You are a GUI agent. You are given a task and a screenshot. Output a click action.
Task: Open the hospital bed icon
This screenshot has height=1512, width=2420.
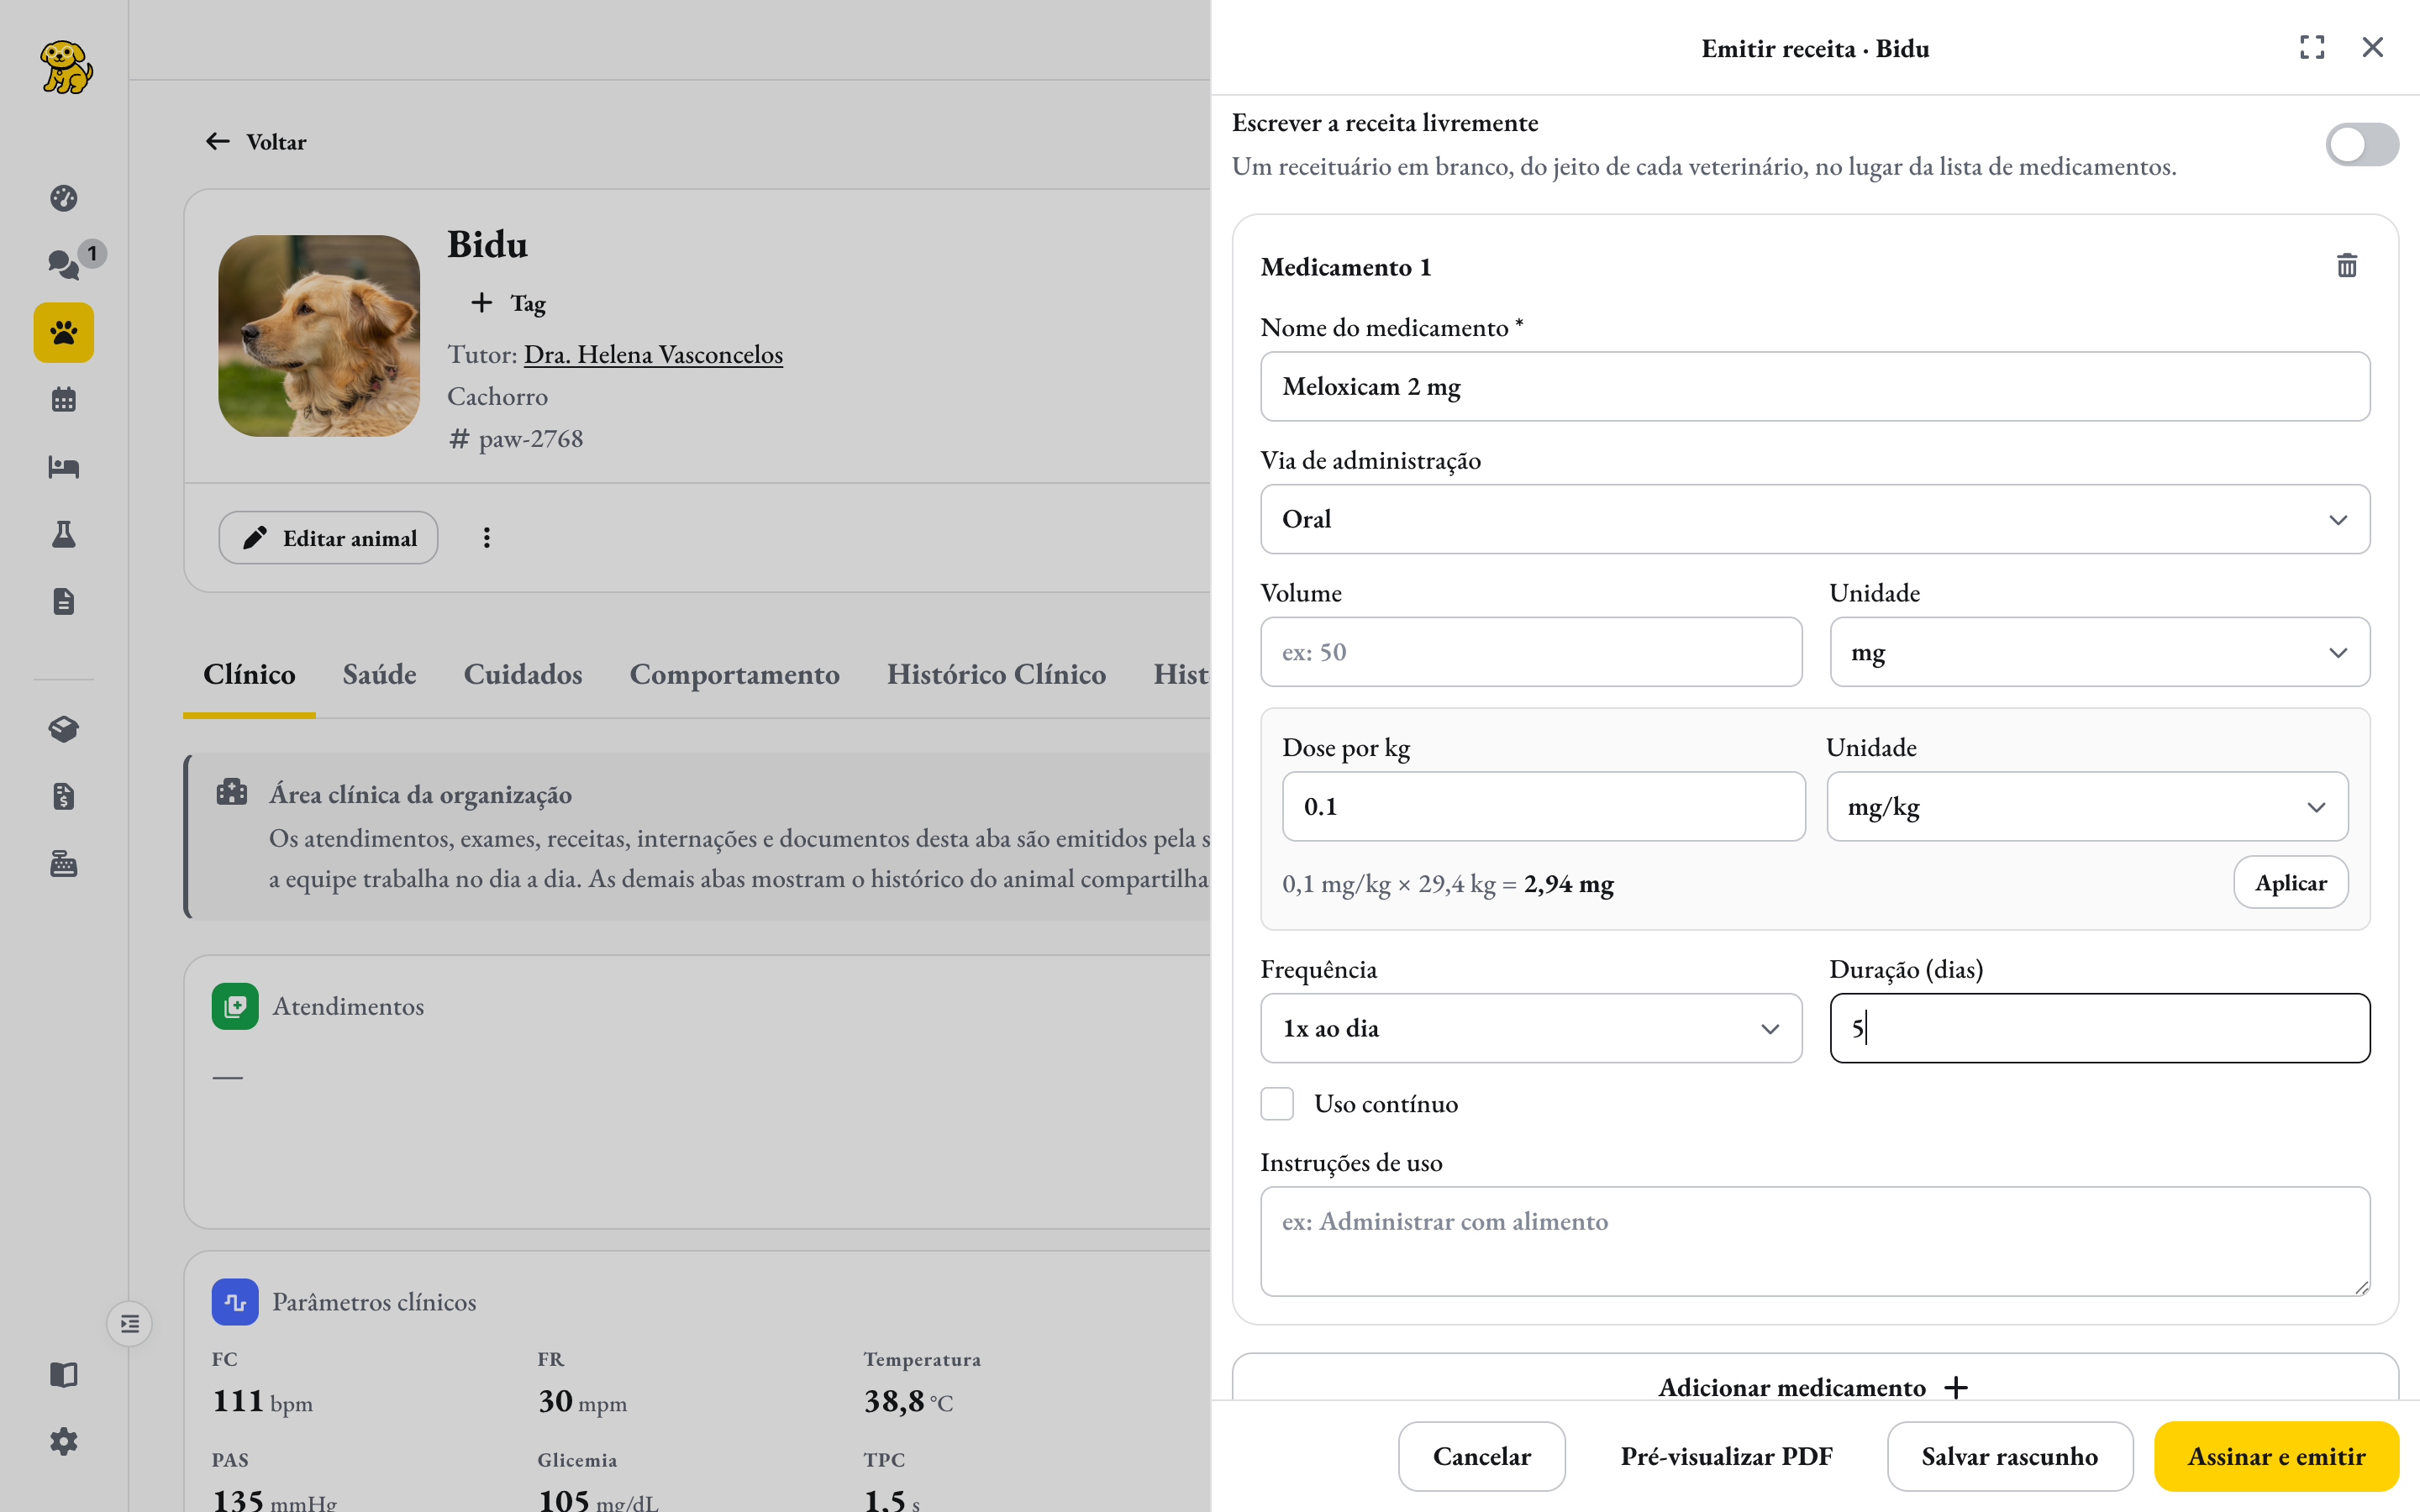tap(64, 467)
